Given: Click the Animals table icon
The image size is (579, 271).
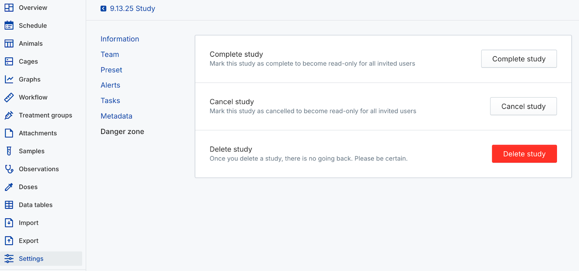Looking at the screenshot, I should click(9, 43).
